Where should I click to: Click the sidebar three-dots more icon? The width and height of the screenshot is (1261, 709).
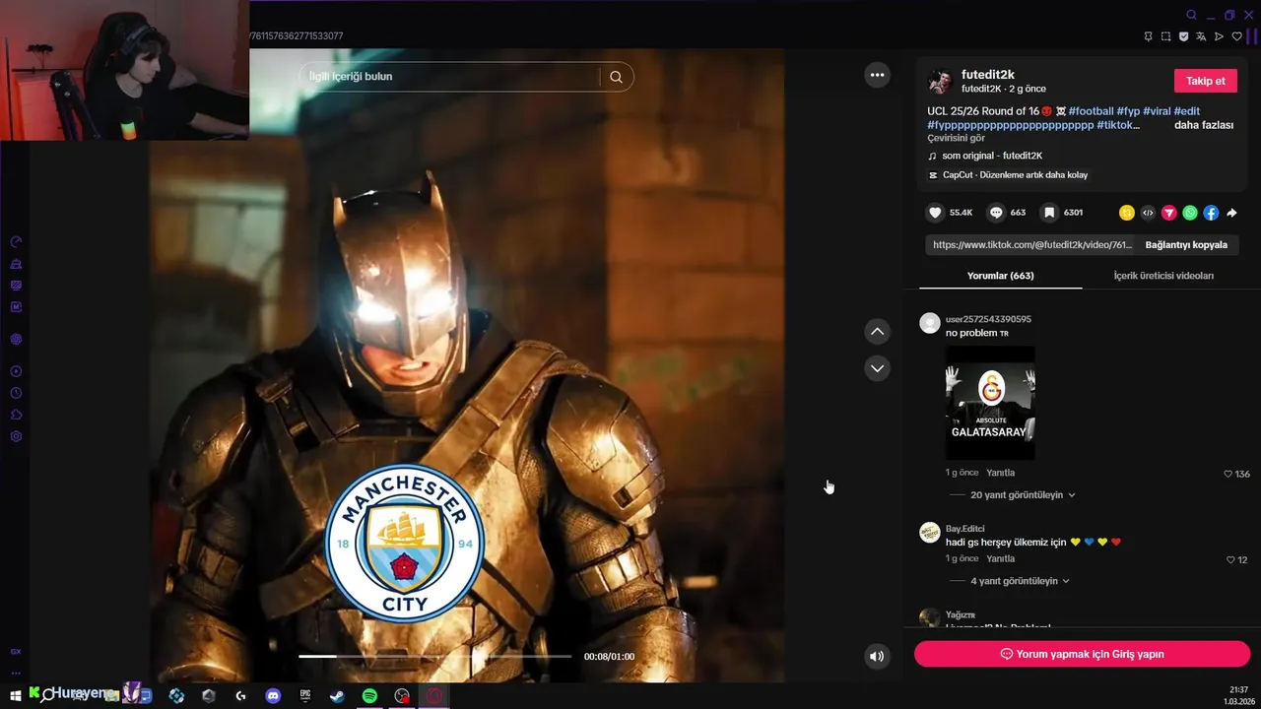(x=16, y=674)
